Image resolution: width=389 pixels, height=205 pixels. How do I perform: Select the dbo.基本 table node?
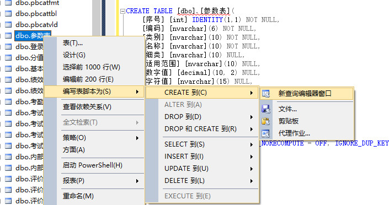(29, 69)
